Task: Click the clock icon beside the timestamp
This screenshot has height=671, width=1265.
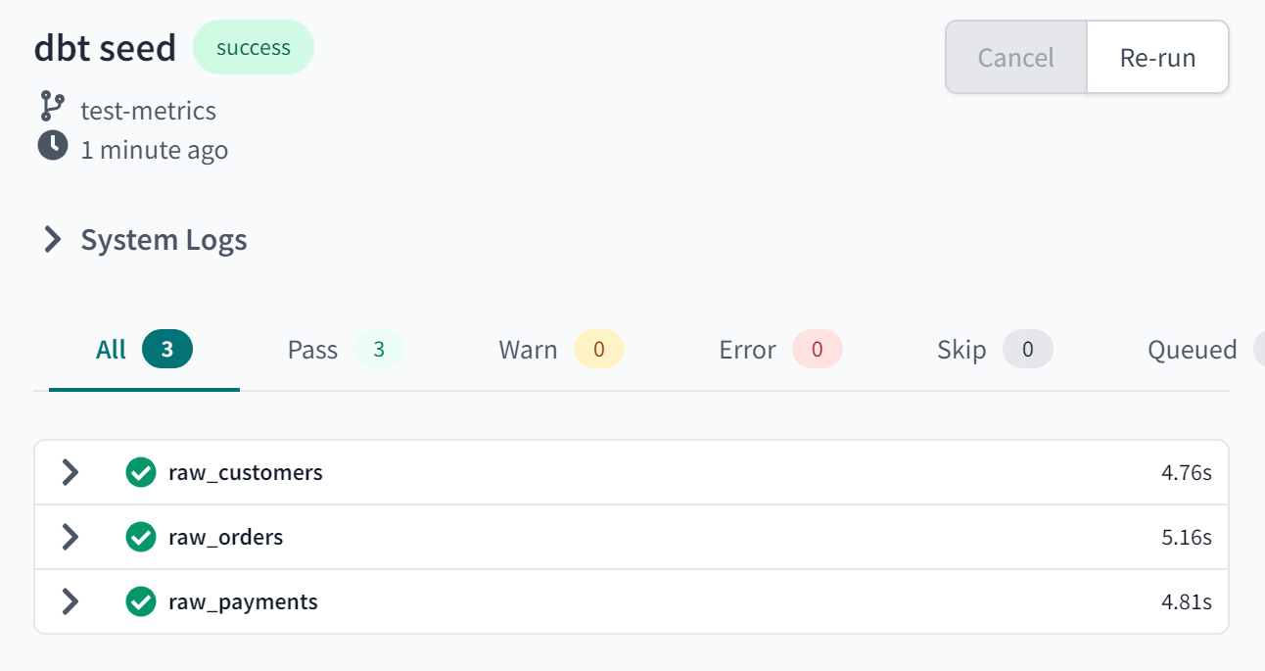Action: click(x=51, y=147)
